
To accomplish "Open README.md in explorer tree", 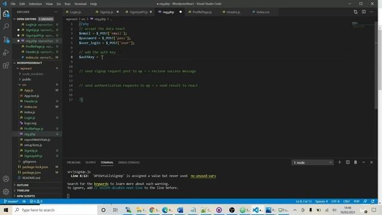I will (31, 178).
